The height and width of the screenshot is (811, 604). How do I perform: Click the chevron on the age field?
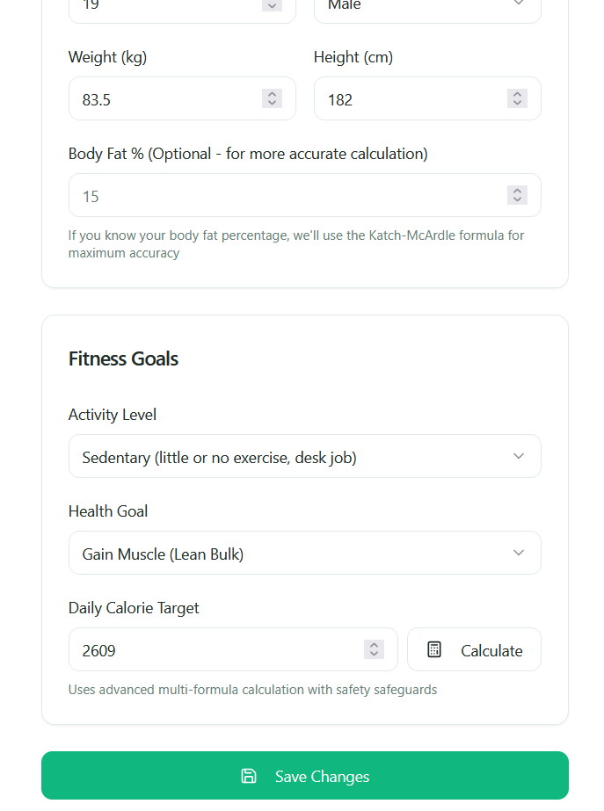click(272, 4)
